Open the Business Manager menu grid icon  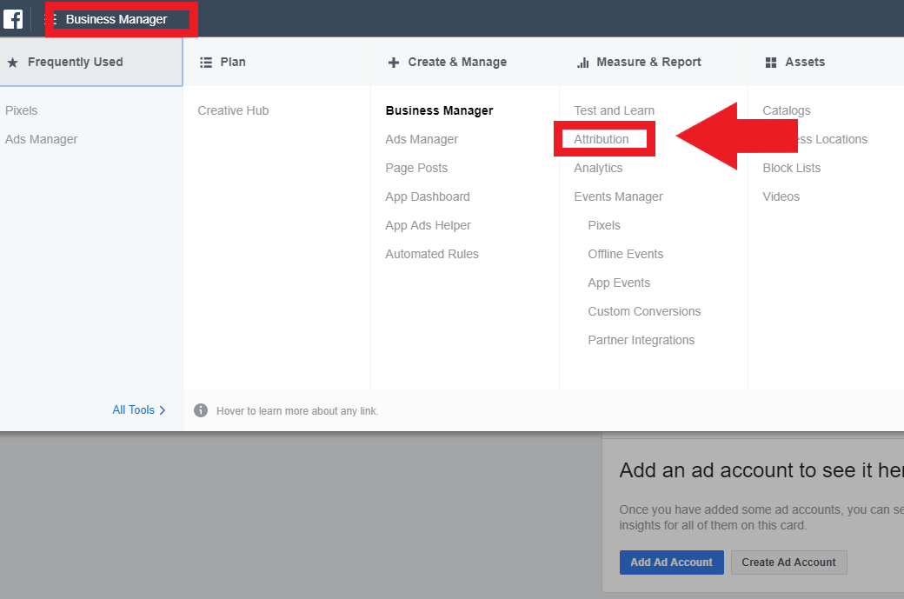pyautogui.click(x=50, y=19)
